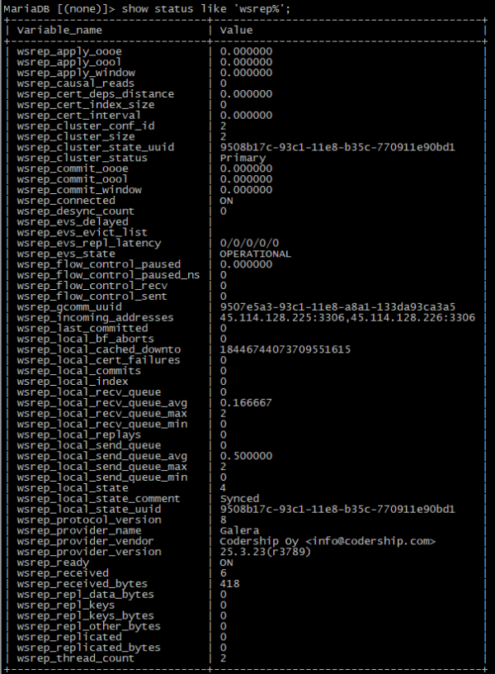The width and height of the screenshot is (495, 674).
Task: Click the wsrep_thread_count variable name
Action: click(75, 658)
